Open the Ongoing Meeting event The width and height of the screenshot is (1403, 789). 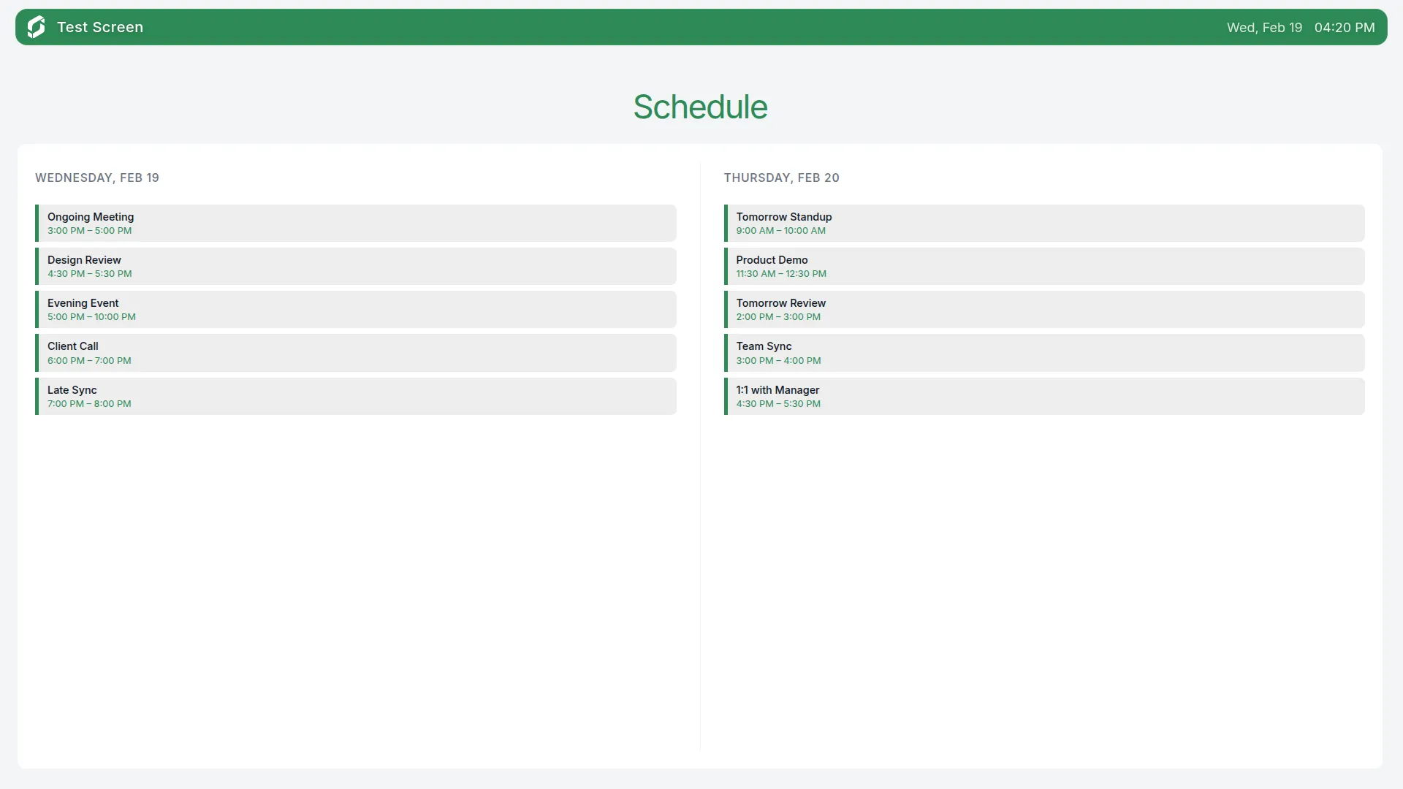coord(356,223)
